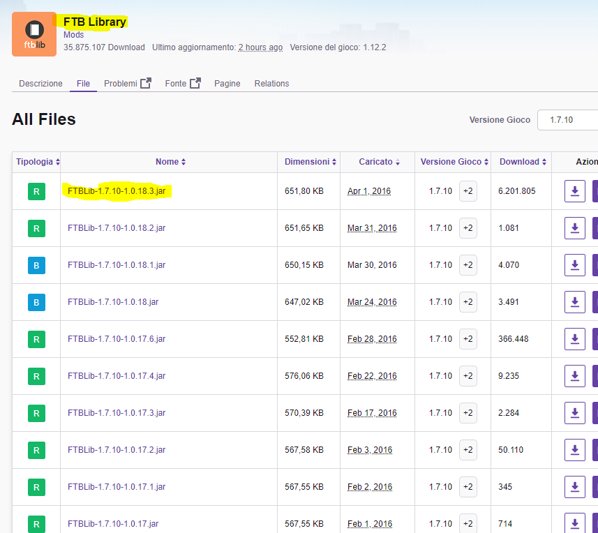Sort table by Tipologia column

point(38,162)
